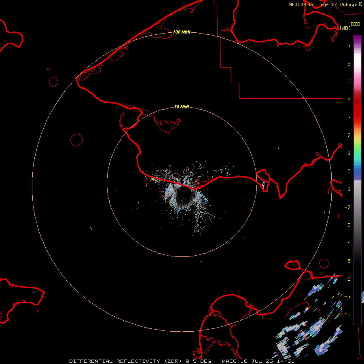Click the "50 NMI" range ring label
This screenshot has width=364, height=364.
[x=182, y=107]
